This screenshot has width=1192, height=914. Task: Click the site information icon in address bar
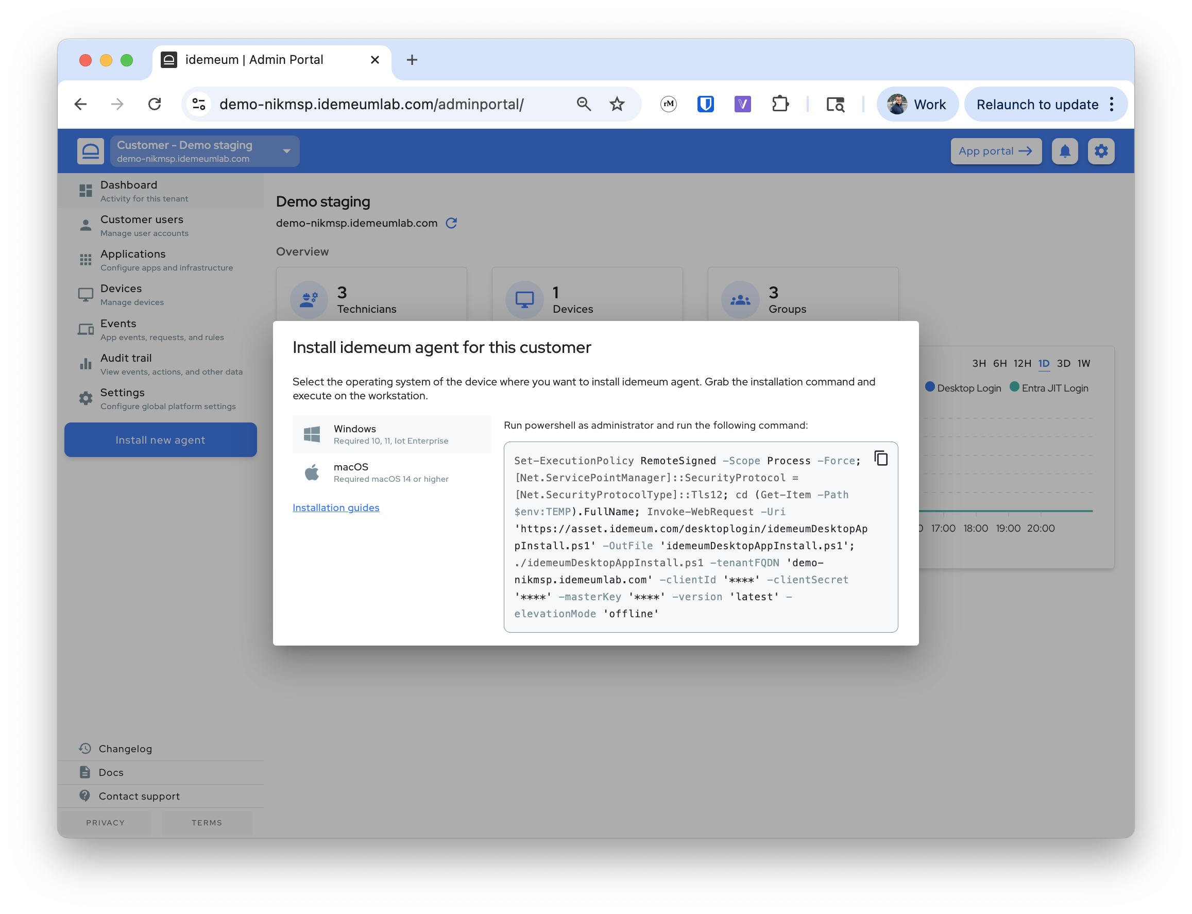tap(199, 104)
